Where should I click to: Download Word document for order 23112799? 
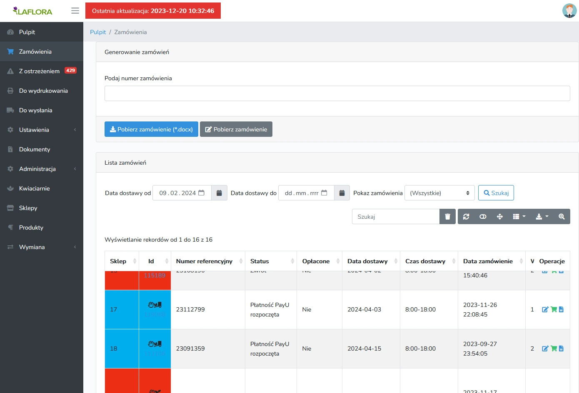(x=561, y=309)
